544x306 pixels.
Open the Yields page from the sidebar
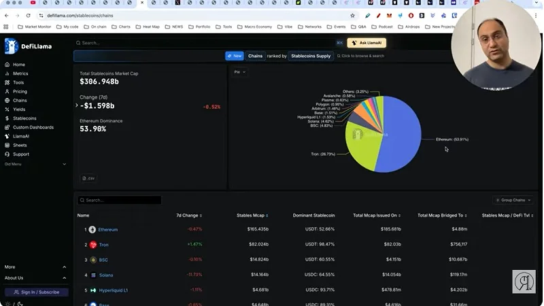click(x=19, y=109)
